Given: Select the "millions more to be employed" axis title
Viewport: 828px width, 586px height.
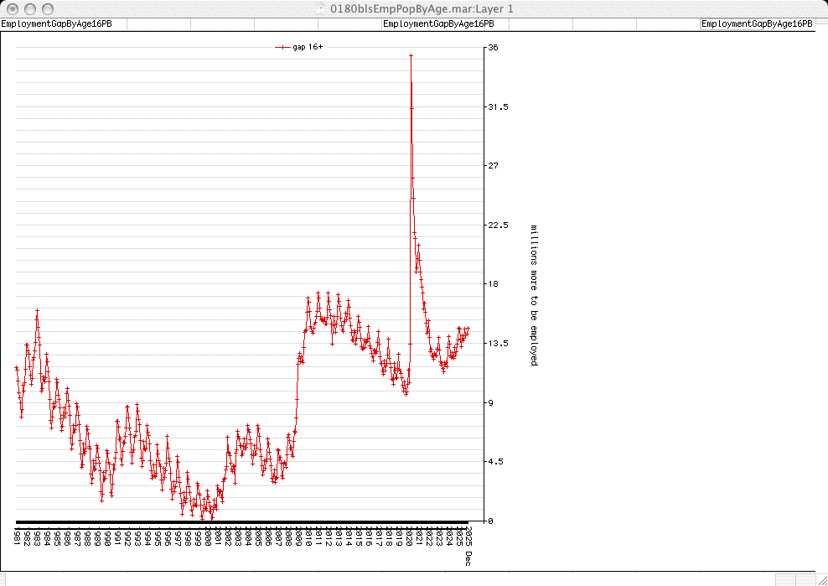Looking at the screenshot, I should 533,295.
